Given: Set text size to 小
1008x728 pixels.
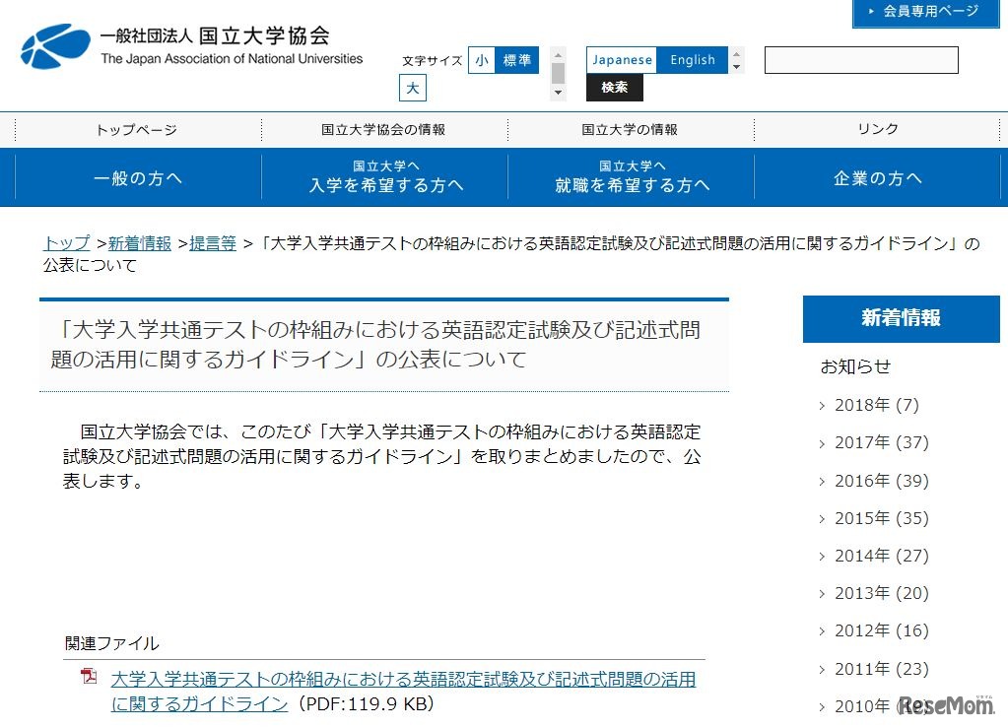Looking at the screenshot, I should tap(482, 60).
